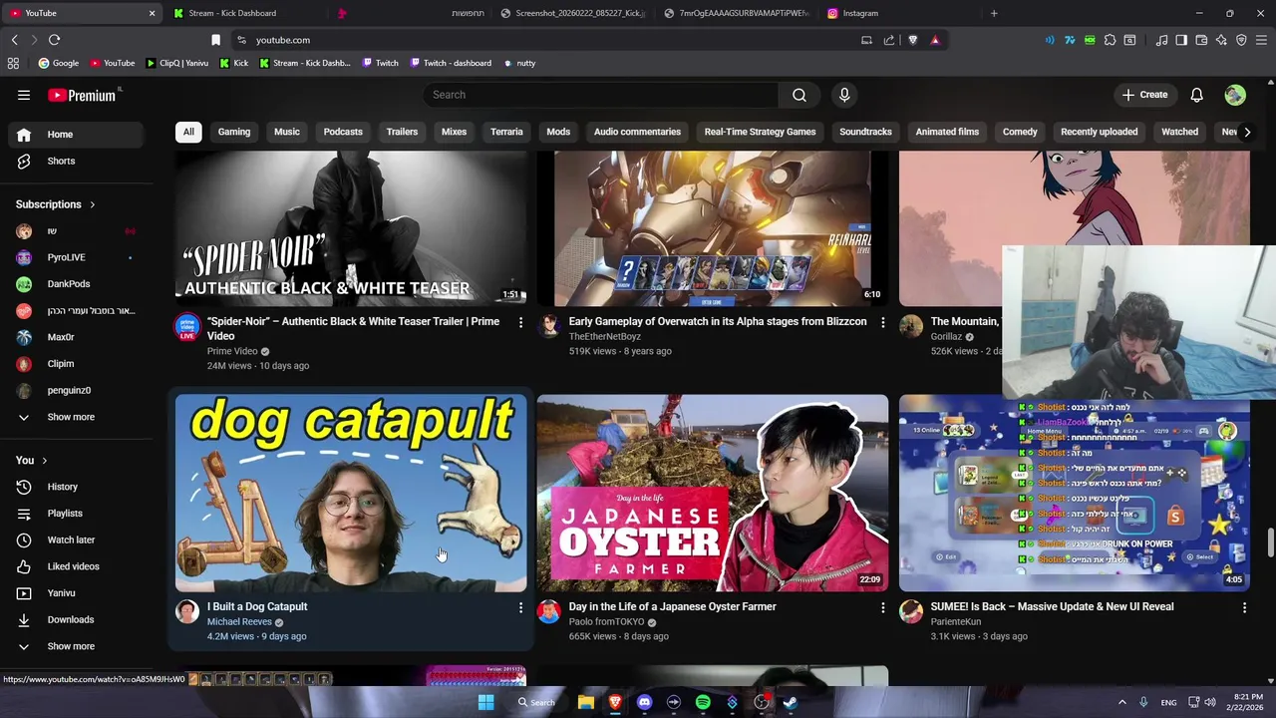Screen dimensions: 1276x718
Task: Start voice search with microphone icon
Action: [844, 95]
